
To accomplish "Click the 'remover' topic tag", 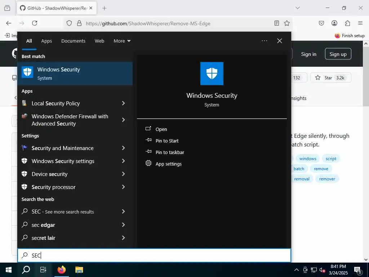I will [x=327, y=179].
